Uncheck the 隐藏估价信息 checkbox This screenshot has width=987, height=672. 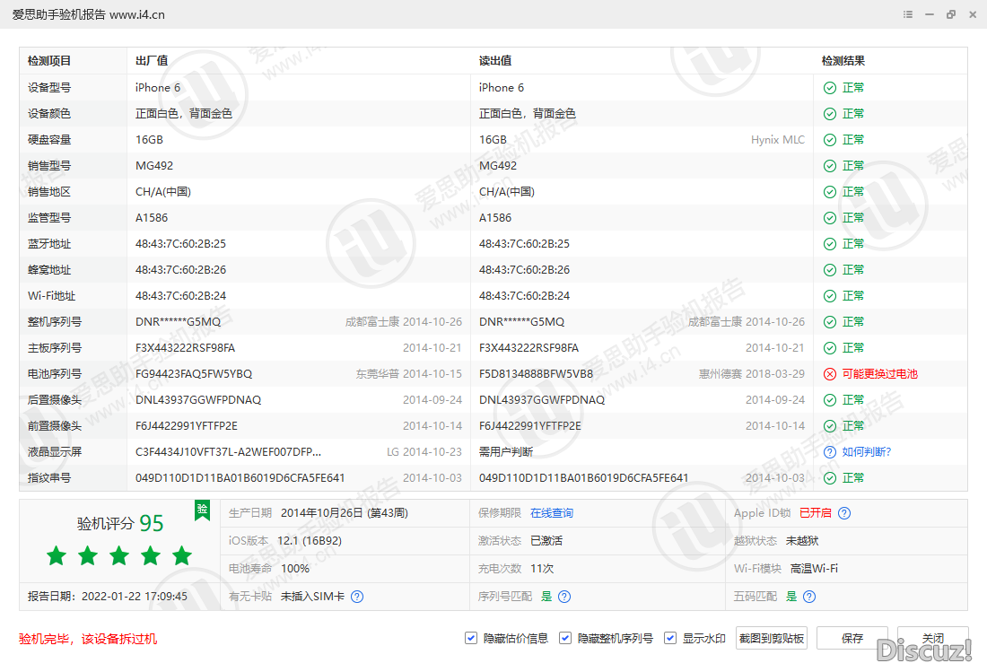tap(471, 638)
